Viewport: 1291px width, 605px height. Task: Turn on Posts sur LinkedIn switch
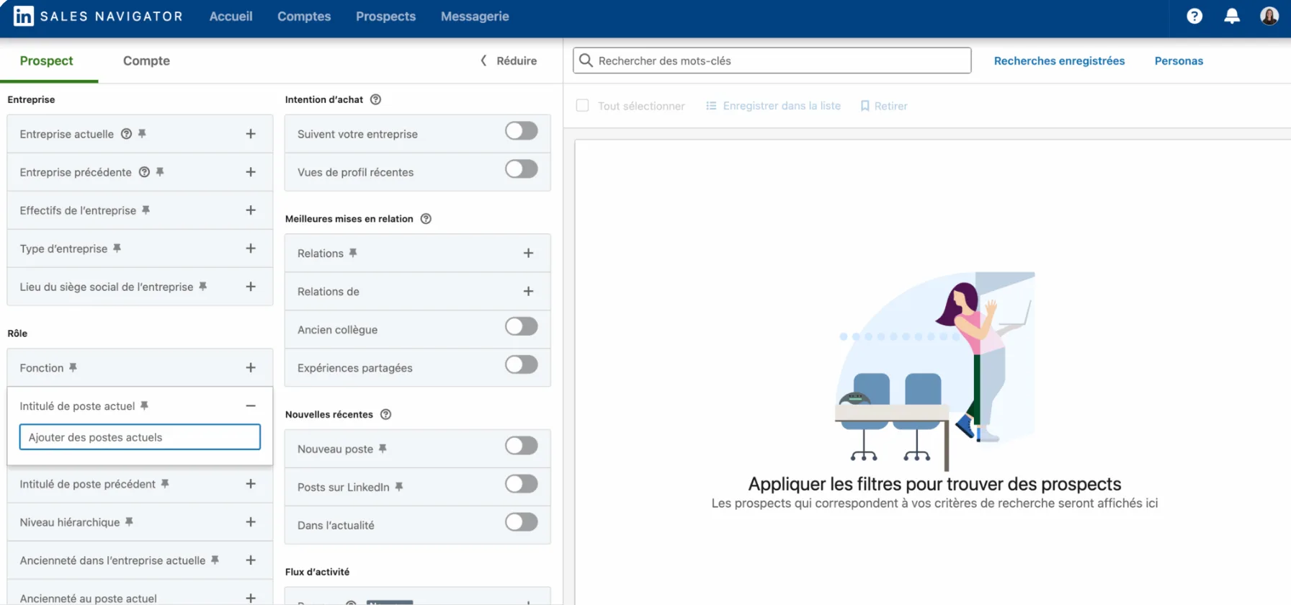(522, 484)
